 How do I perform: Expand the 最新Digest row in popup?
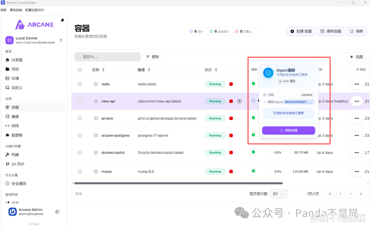tap(288, 102)
